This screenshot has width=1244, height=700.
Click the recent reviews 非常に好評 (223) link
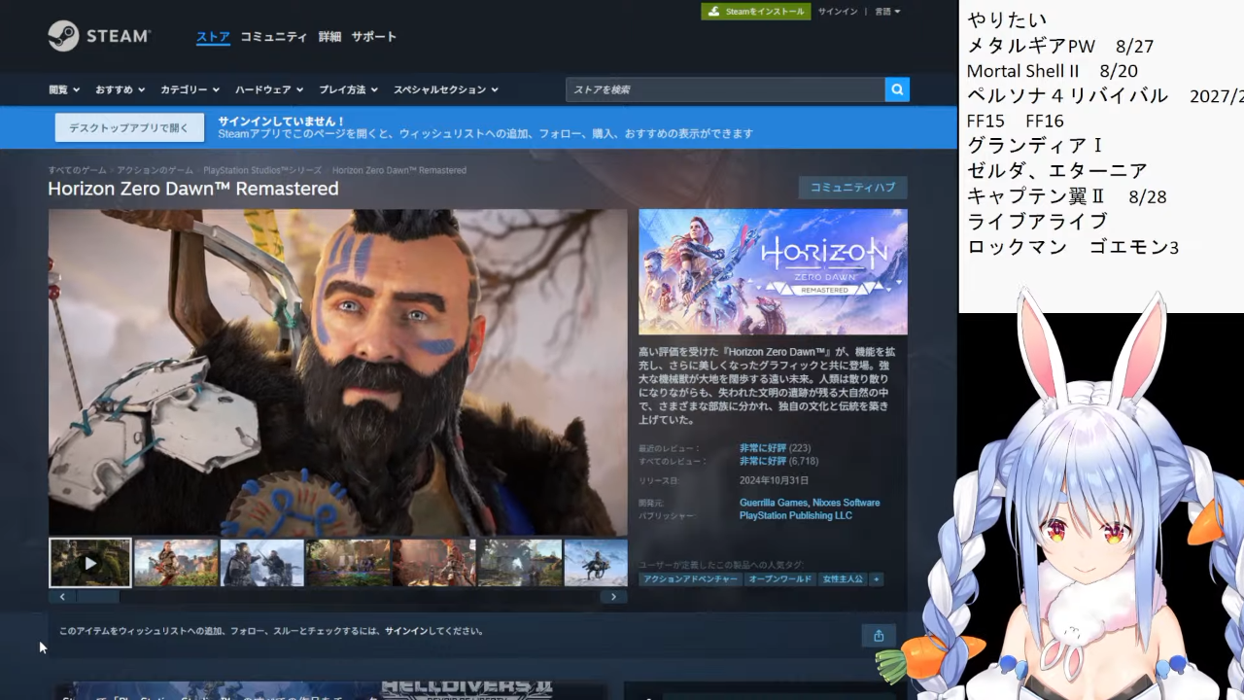(775, 448)
